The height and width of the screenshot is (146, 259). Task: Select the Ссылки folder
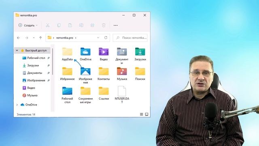click(x=104, y=93)
